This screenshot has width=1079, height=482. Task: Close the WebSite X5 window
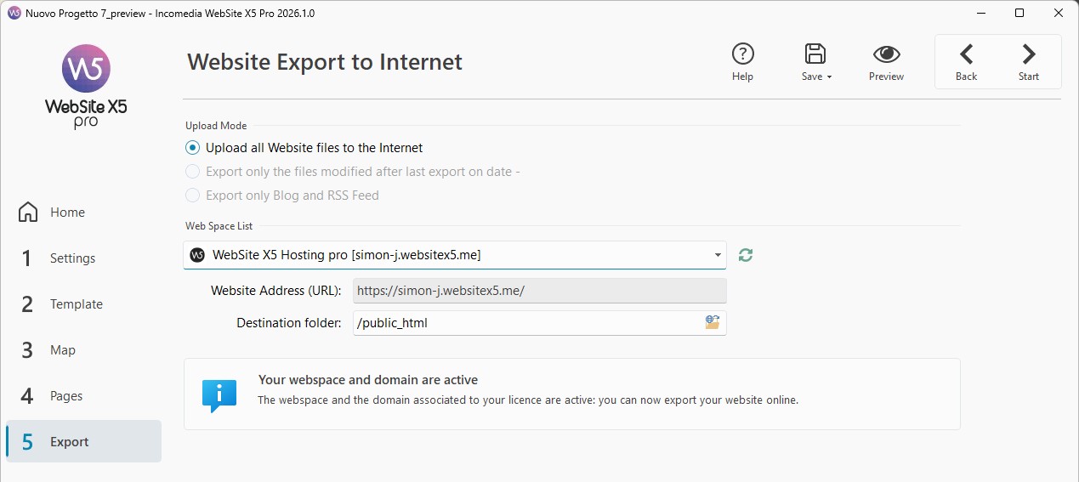coord(1059,13)
